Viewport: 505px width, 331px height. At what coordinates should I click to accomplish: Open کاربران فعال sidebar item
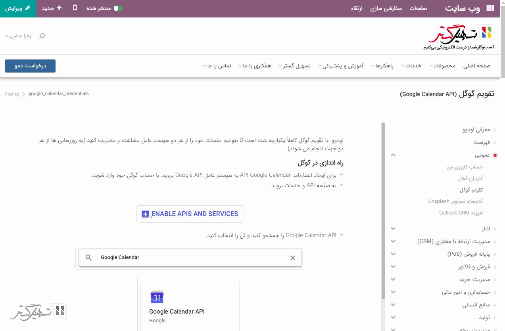[470, 178]
